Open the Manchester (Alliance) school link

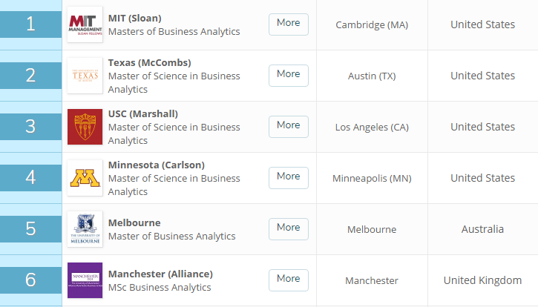tap(160, 274)
